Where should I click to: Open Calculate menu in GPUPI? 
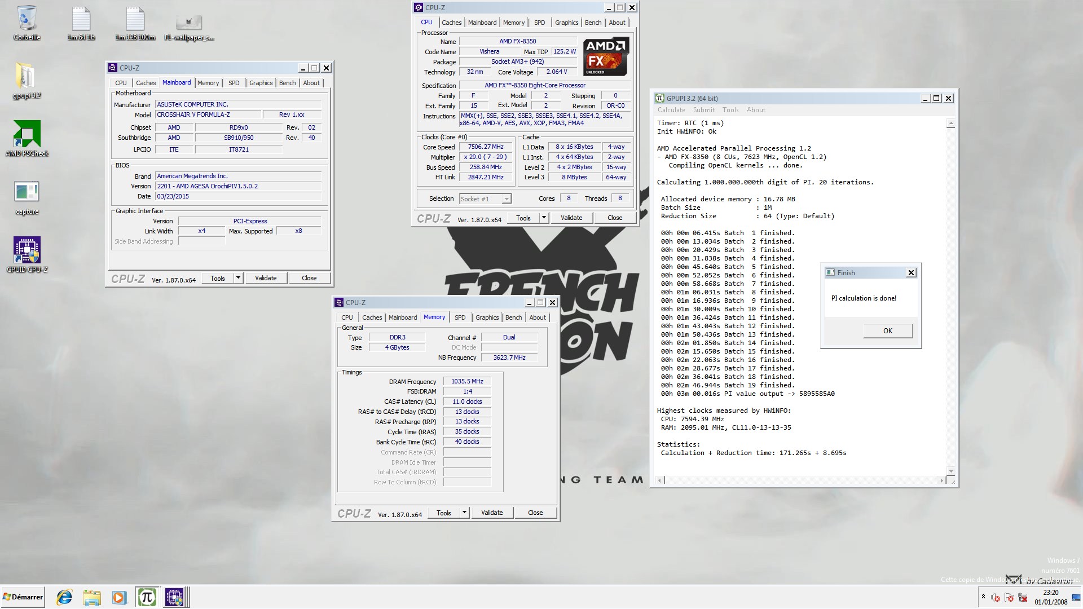pos(671,110)
